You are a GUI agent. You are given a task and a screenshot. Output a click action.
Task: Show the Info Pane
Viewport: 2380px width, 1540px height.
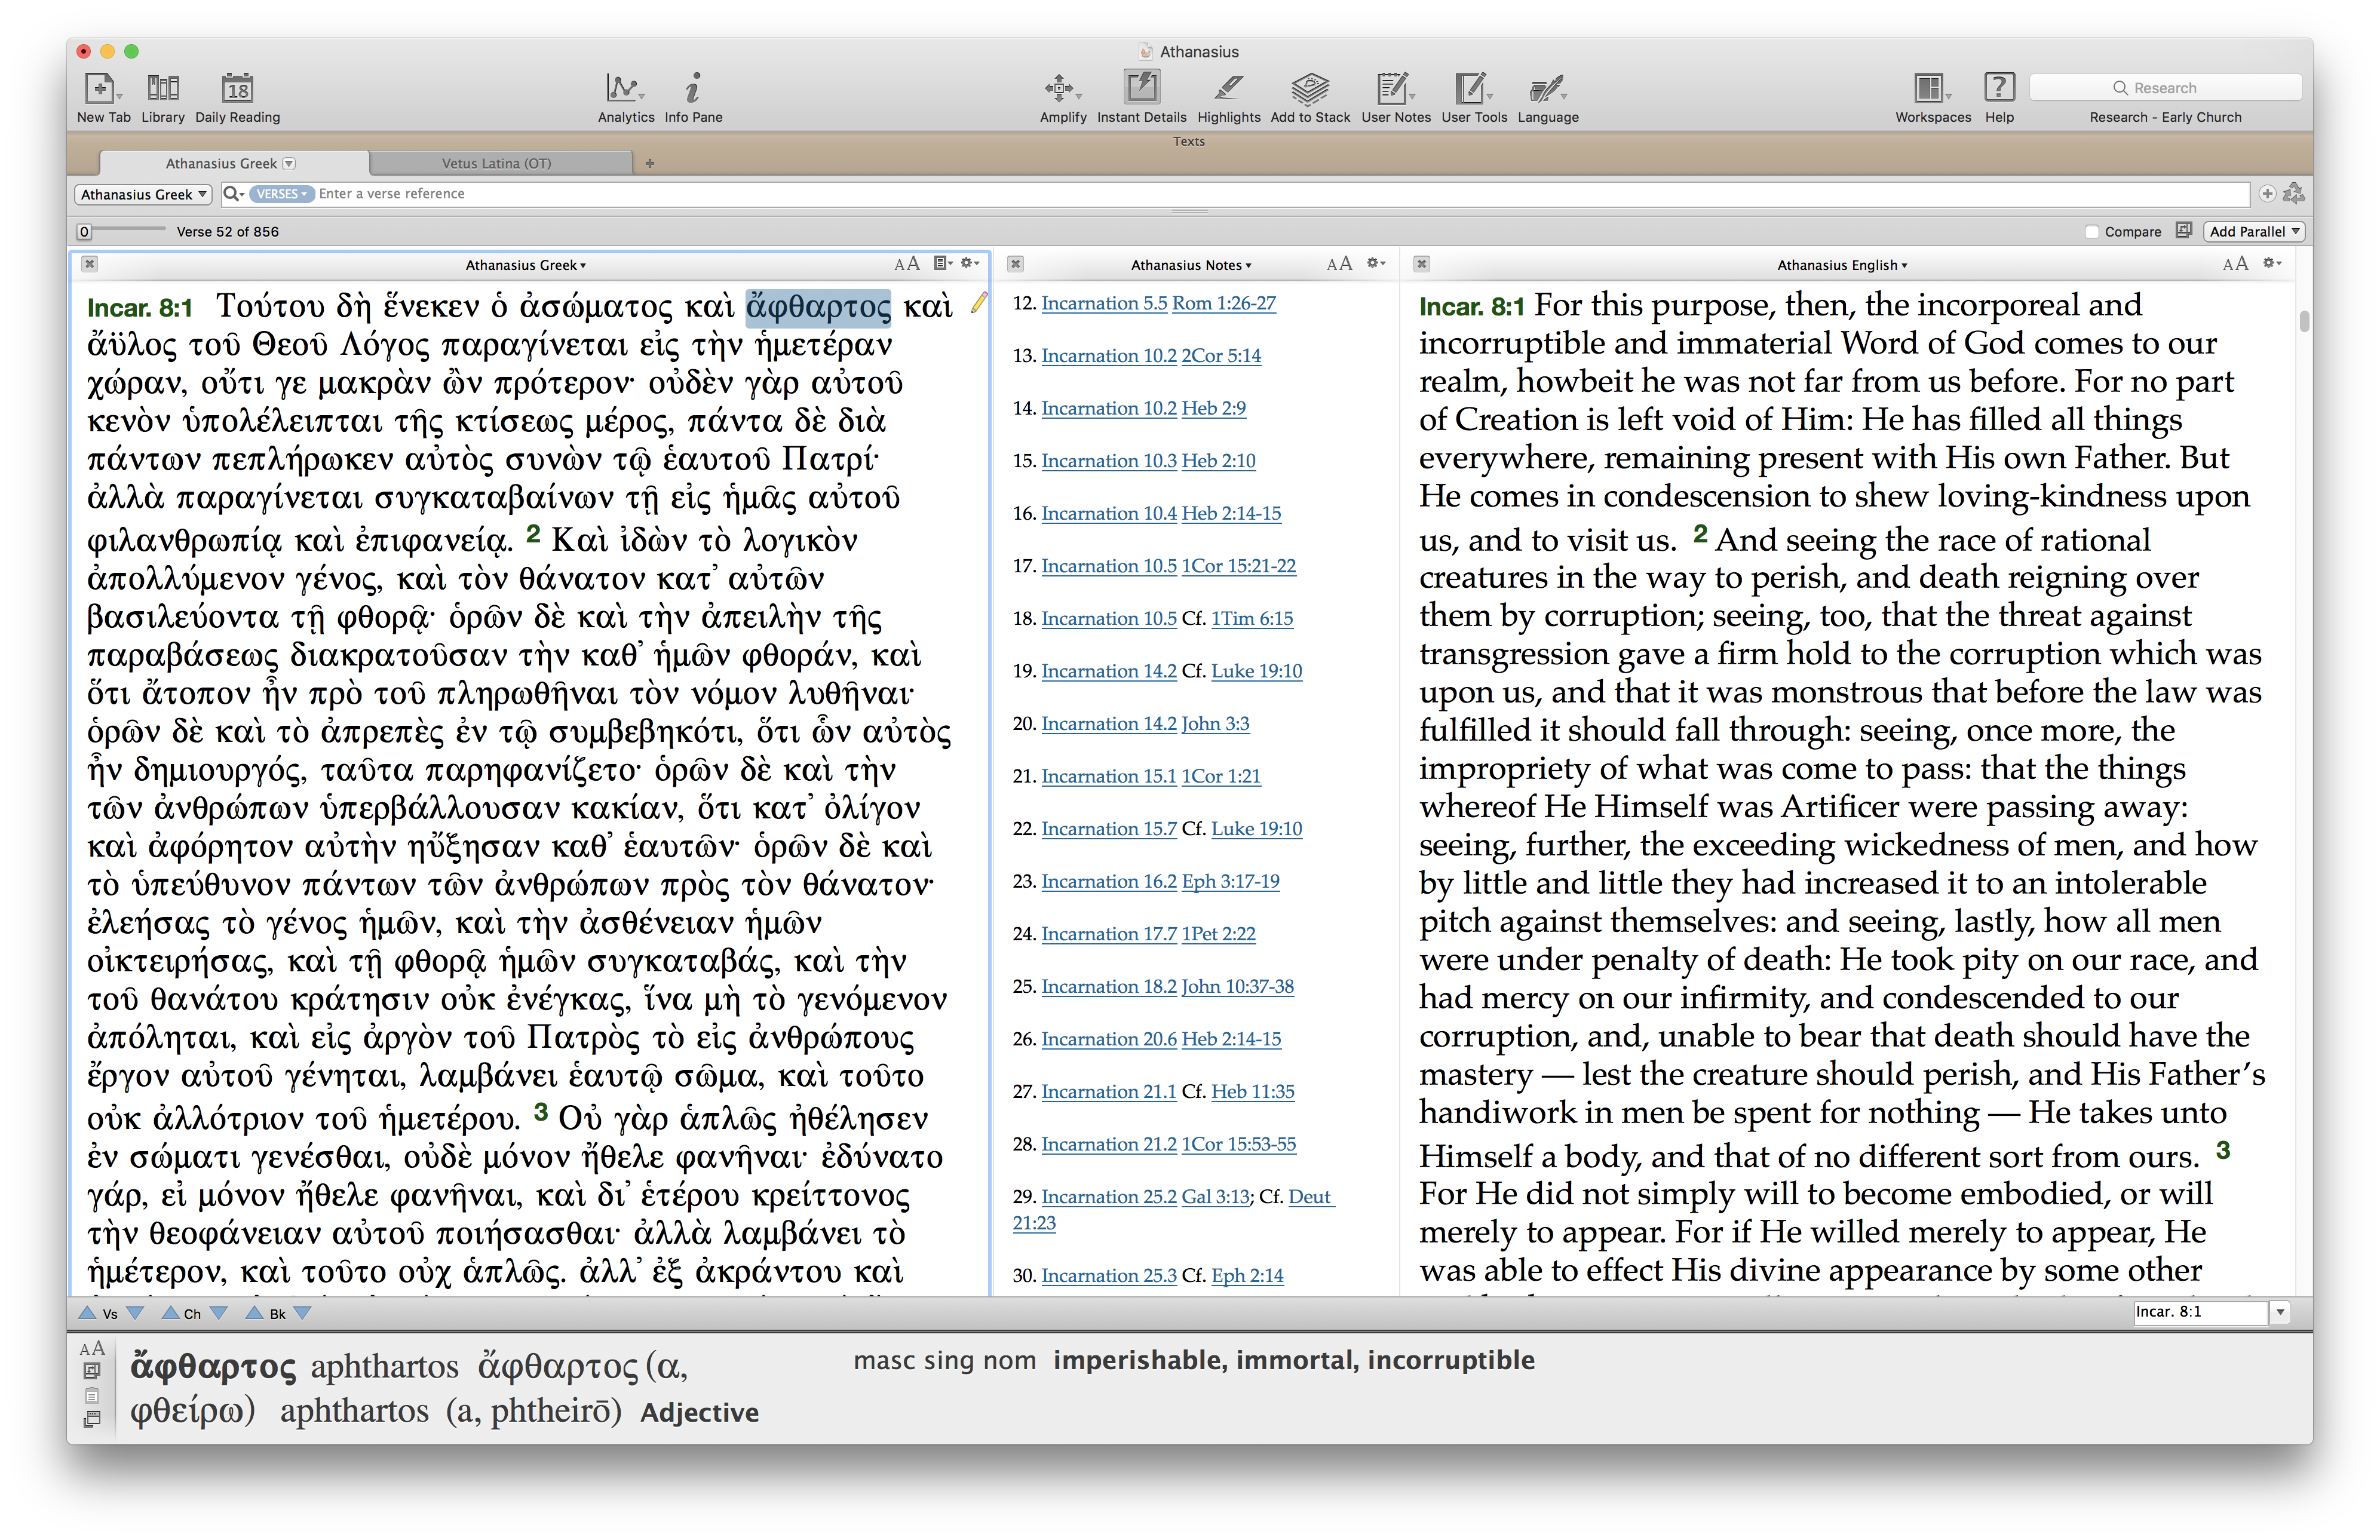[693, 97]
